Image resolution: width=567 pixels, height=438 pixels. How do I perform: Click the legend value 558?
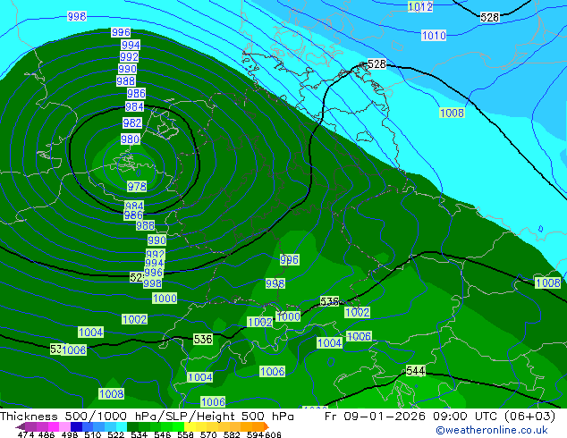(x=185, y=434)
